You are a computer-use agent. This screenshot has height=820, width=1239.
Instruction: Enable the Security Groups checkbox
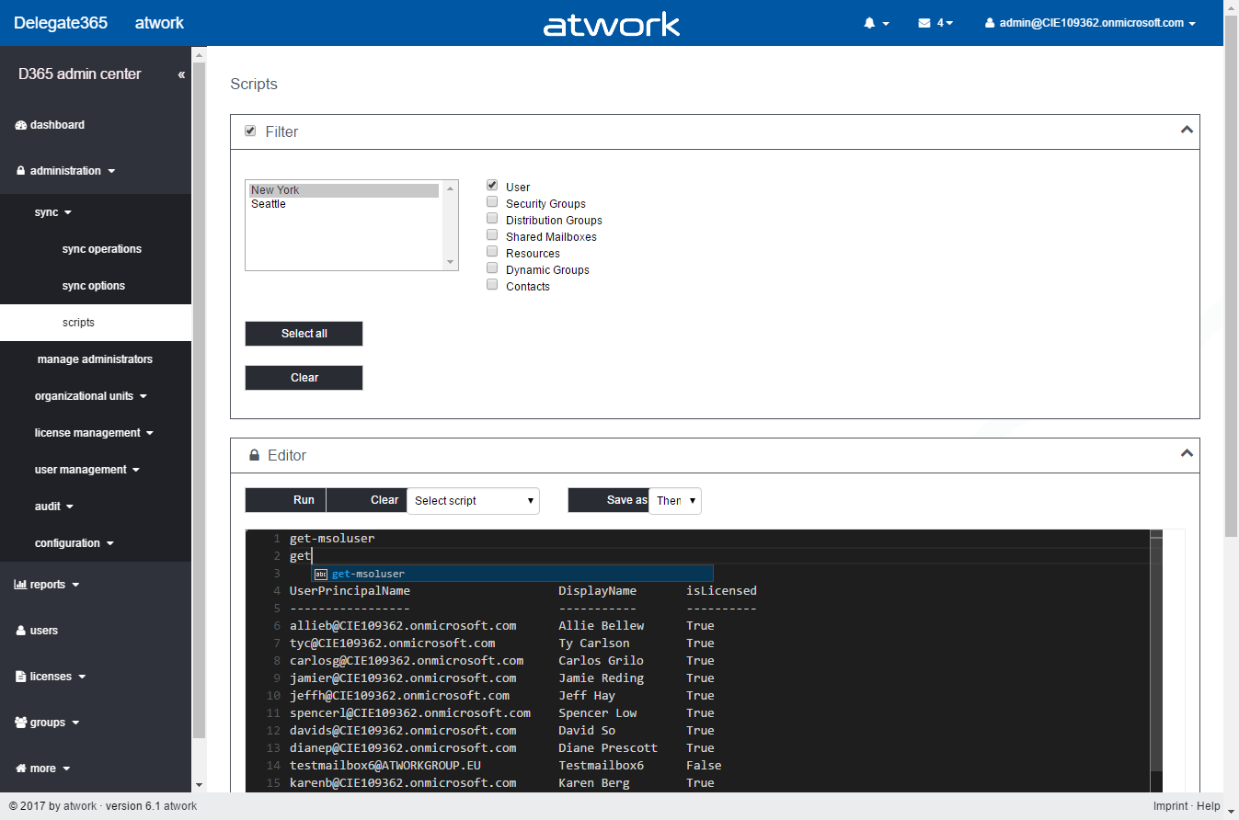pos(492,202)
